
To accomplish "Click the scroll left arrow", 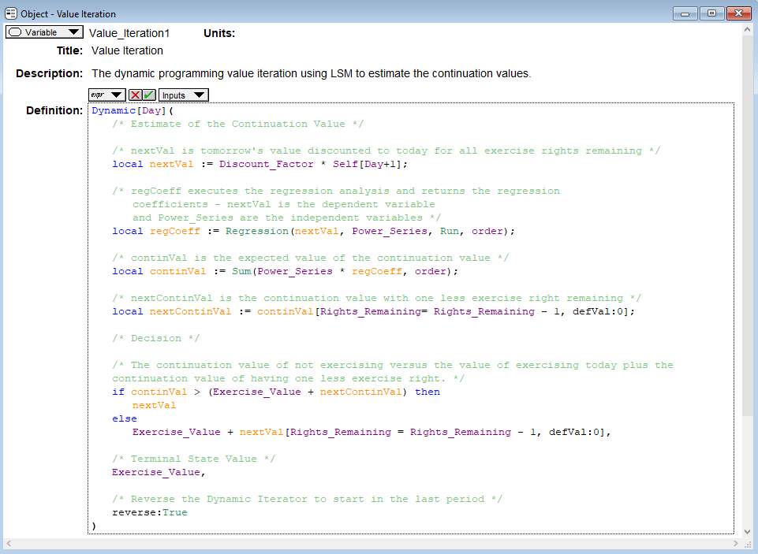I will pos(9,544).
